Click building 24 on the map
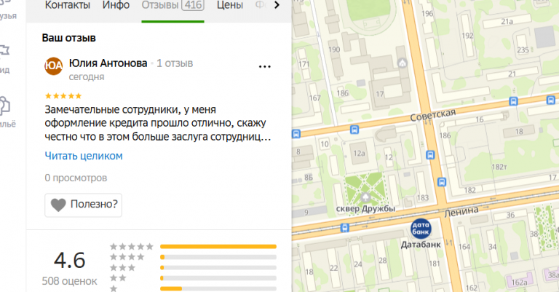 pyautogui.click(x=358, y=264)
